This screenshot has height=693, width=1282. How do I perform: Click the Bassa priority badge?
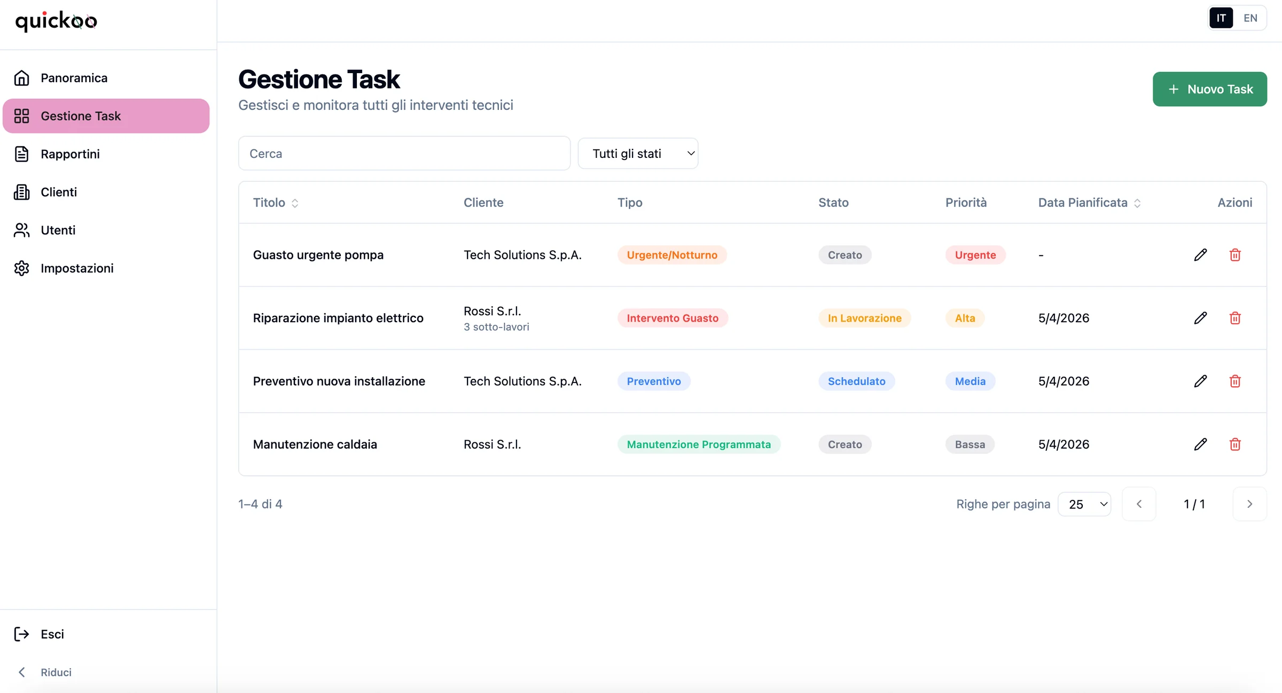[970, 444]
